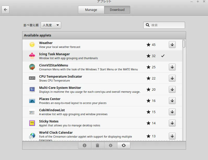The image size is (208, 160).
Task: Click the Places Center folder icon
Action: click(x=32, y=101)
